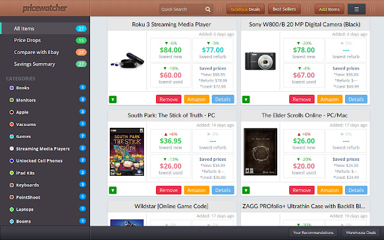Click Warehouse Deals in bottom bar

361,233
